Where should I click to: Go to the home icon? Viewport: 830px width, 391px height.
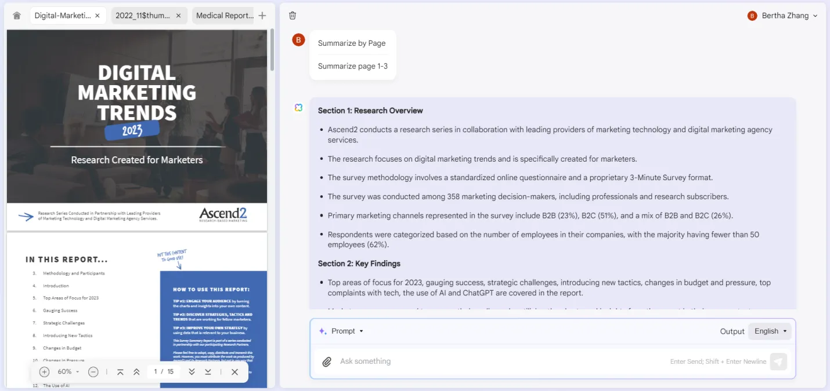coord(17,16)
